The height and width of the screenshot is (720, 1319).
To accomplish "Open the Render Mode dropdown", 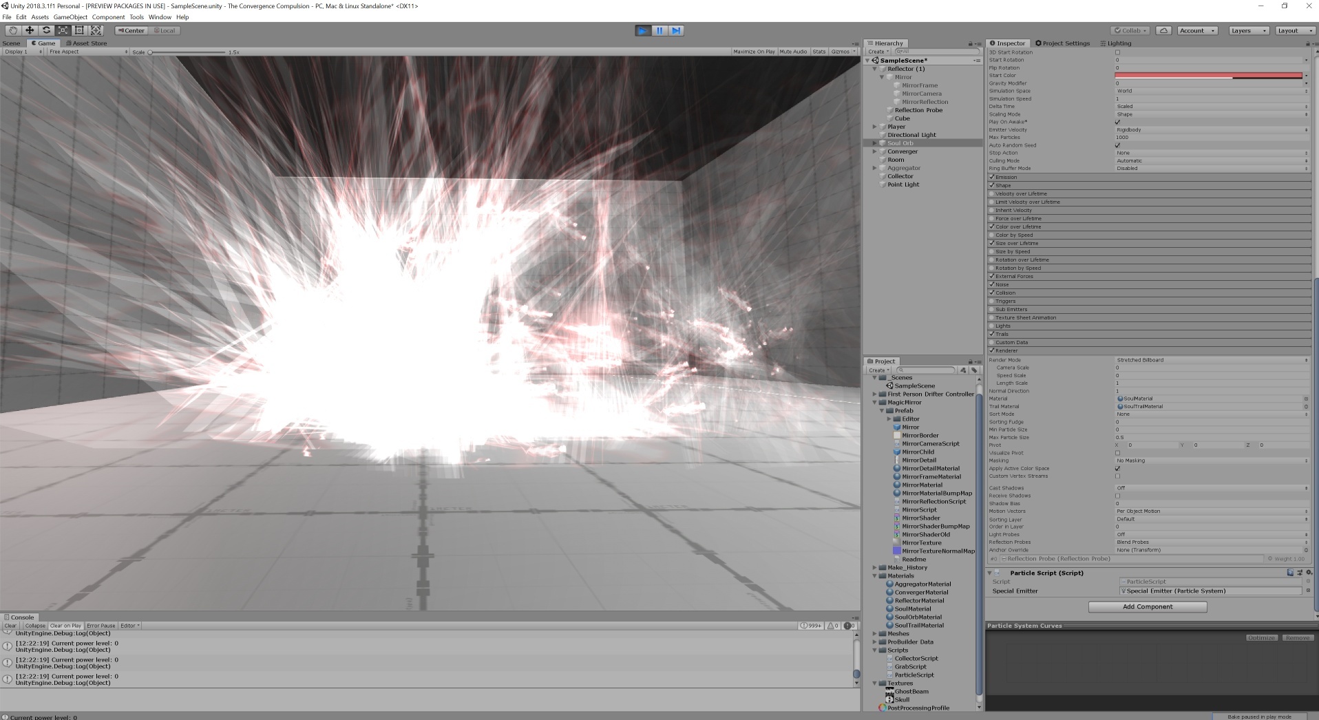I will [1211, 360].
